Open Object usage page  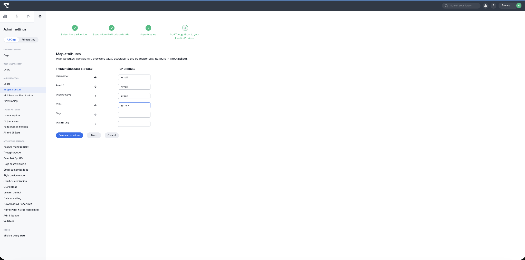click(x=11, y=121)
